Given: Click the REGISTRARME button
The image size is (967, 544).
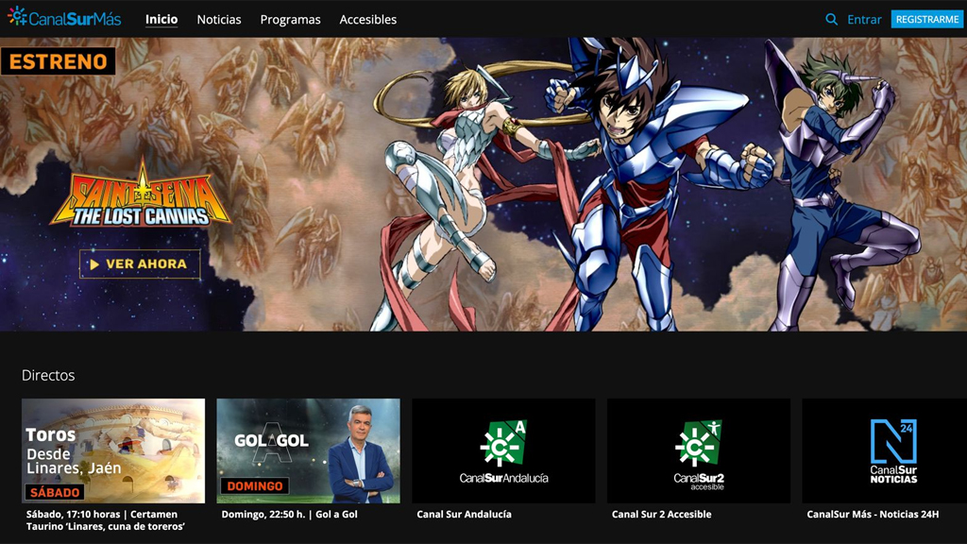Looking at the screenshot, I should 926,19.
